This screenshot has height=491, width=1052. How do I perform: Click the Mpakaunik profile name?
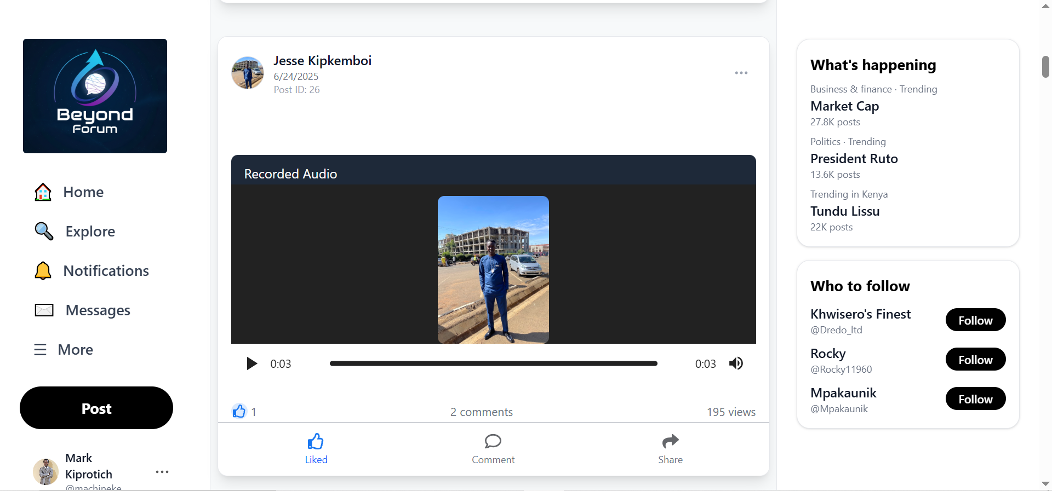tap(843, 393)
